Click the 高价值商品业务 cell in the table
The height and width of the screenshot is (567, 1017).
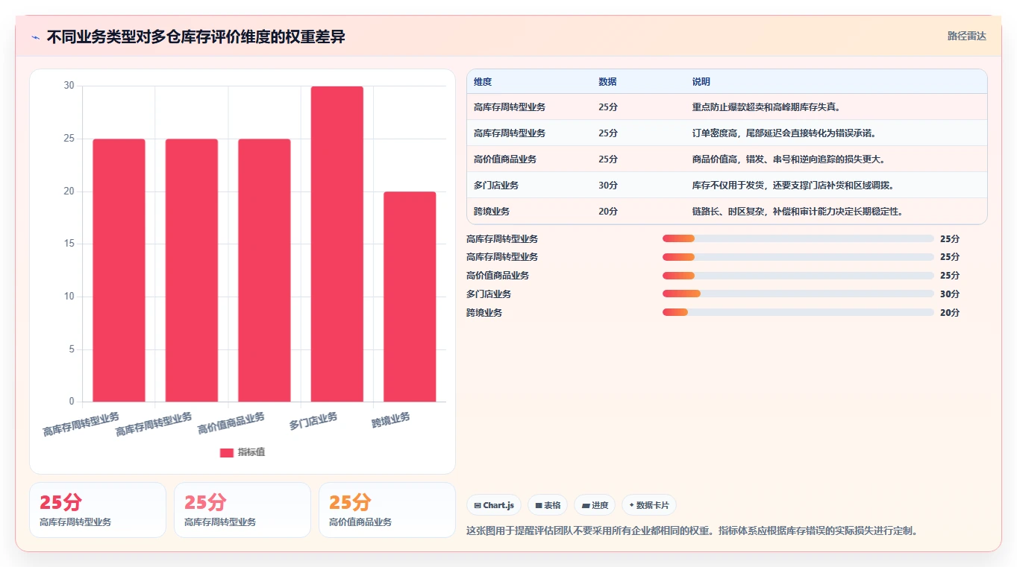click(x=505, y=159)
